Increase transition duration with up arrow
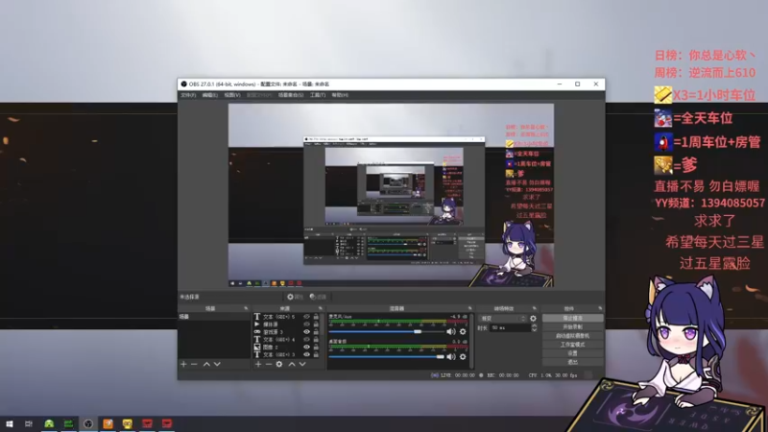768x432 pixels. [534, 325]
